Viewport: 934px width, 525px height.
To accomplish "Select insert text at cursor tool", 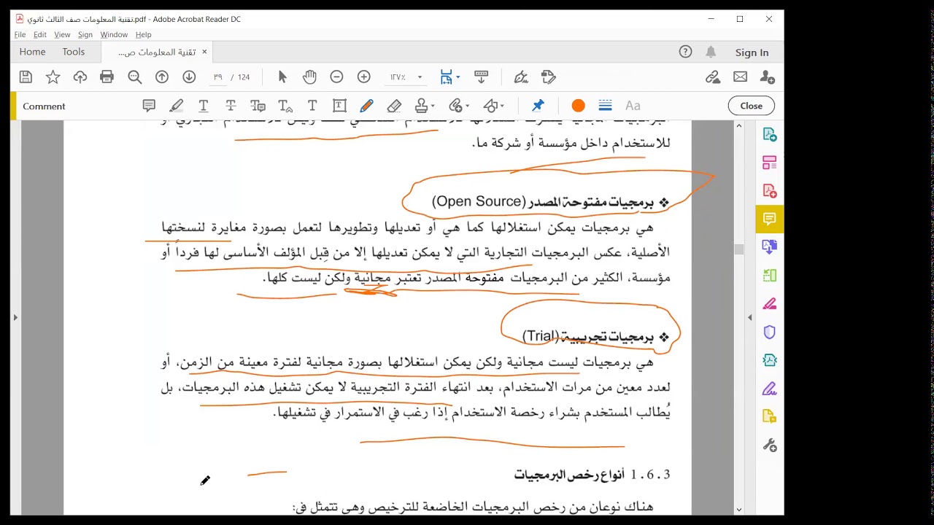I will pos(285,106).
